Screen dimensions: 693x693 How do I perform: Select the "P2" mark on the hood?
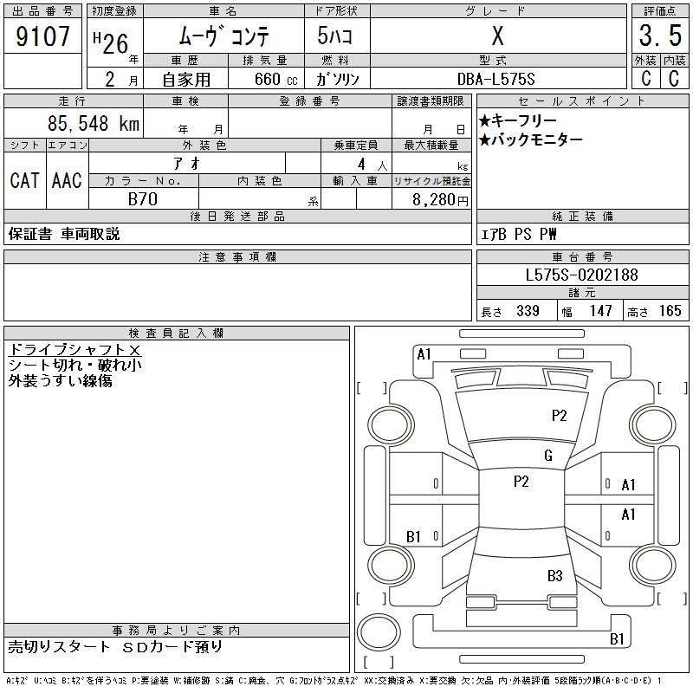(x=559, y=416)
